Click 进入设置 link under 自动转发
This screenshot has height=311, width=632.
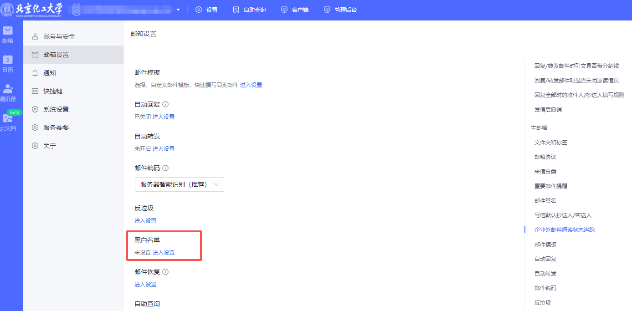click(164, 148)
